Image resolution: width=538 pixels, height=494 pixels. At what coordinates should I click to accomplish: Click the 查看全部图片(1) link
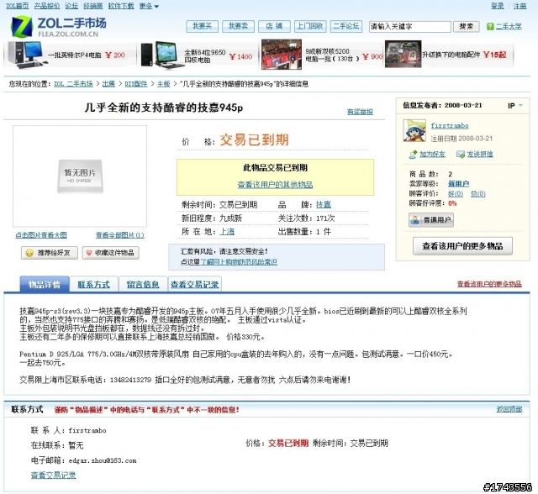coord(120,235)
